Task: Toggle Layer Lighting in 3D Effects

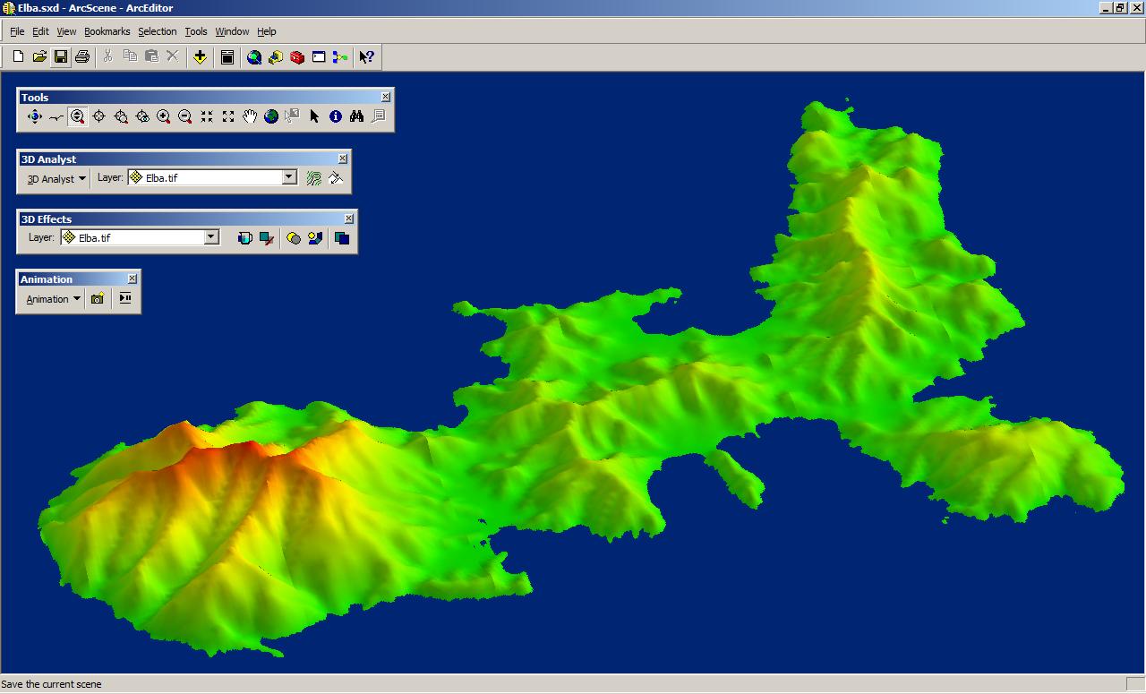Action: pyautogui.click(x=293, y=238)
